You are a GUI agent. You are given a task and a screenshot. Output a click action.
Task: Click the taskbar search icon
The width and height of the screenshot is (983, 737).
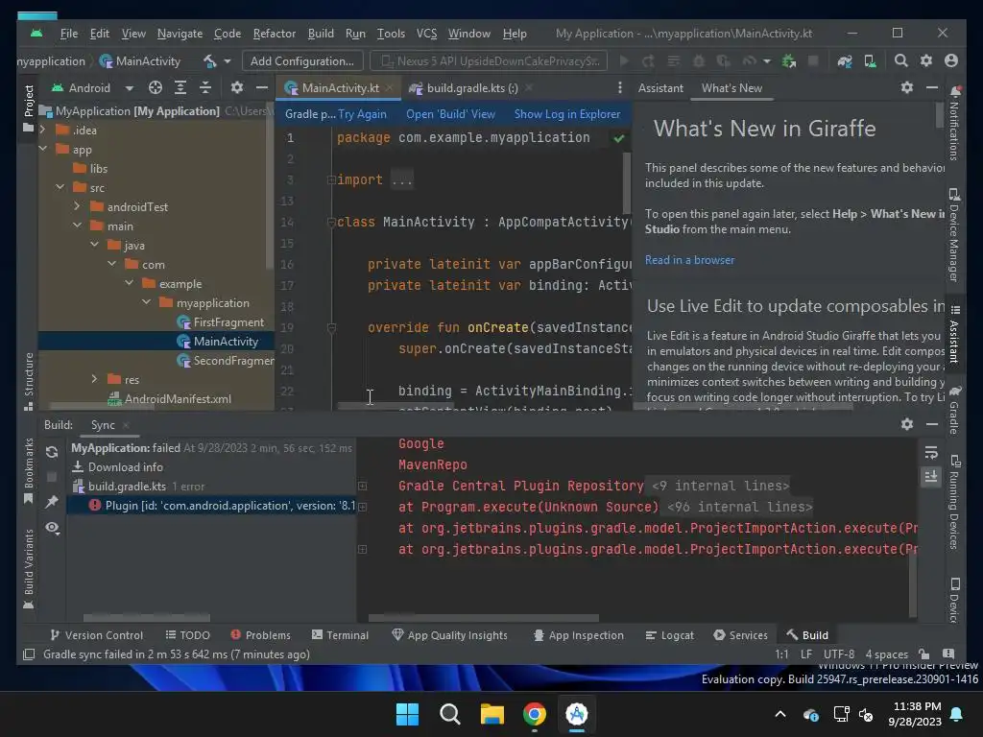[449, 714]
